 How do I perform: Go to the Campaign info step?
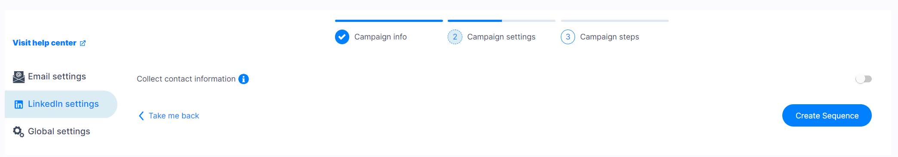pyautogui.click(x=380, y=37)
